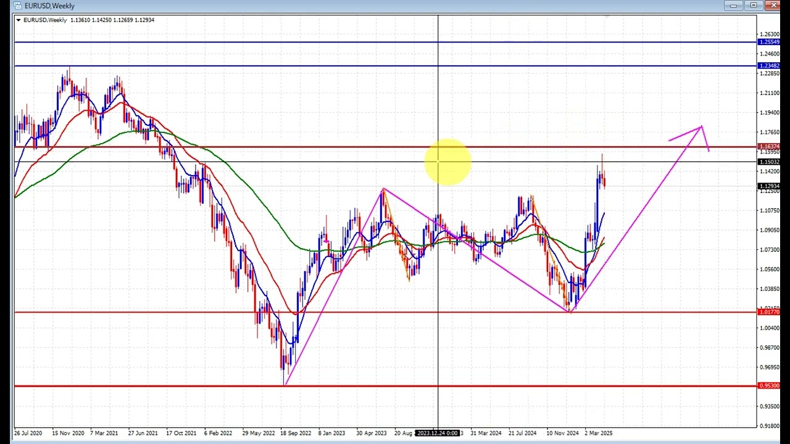Click the 1.16374 red price label

coord(769,147)
